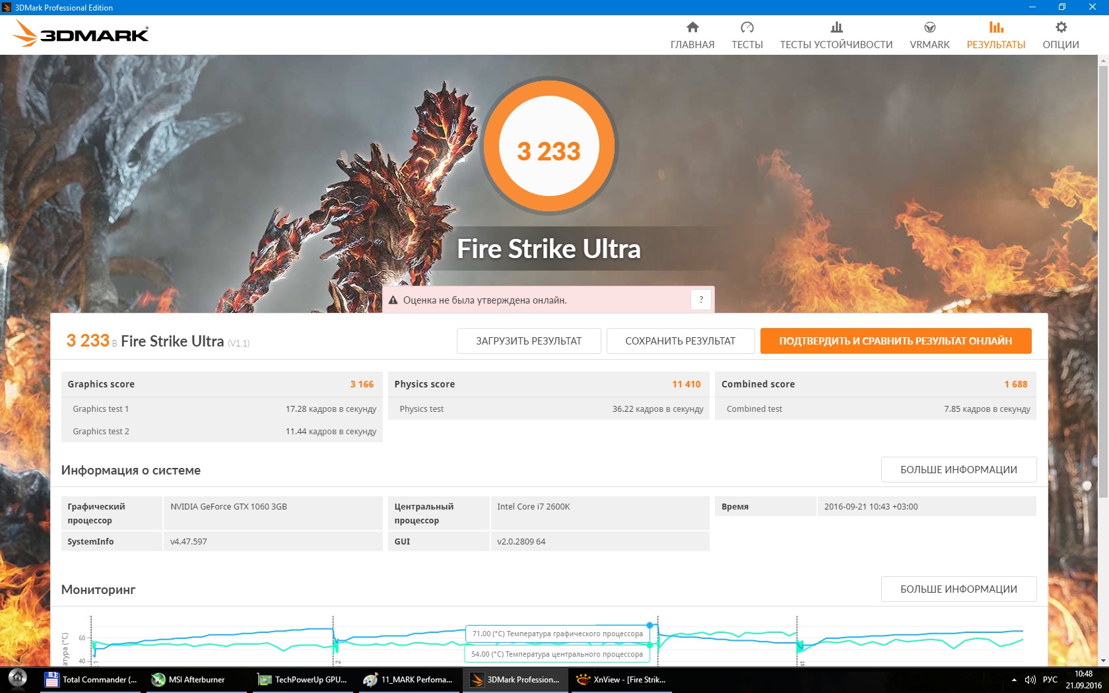The width and height of the screenshot is (1109, 693).
Task: Open stress tests bar-chart icon
Action: (x=836, y=27)
